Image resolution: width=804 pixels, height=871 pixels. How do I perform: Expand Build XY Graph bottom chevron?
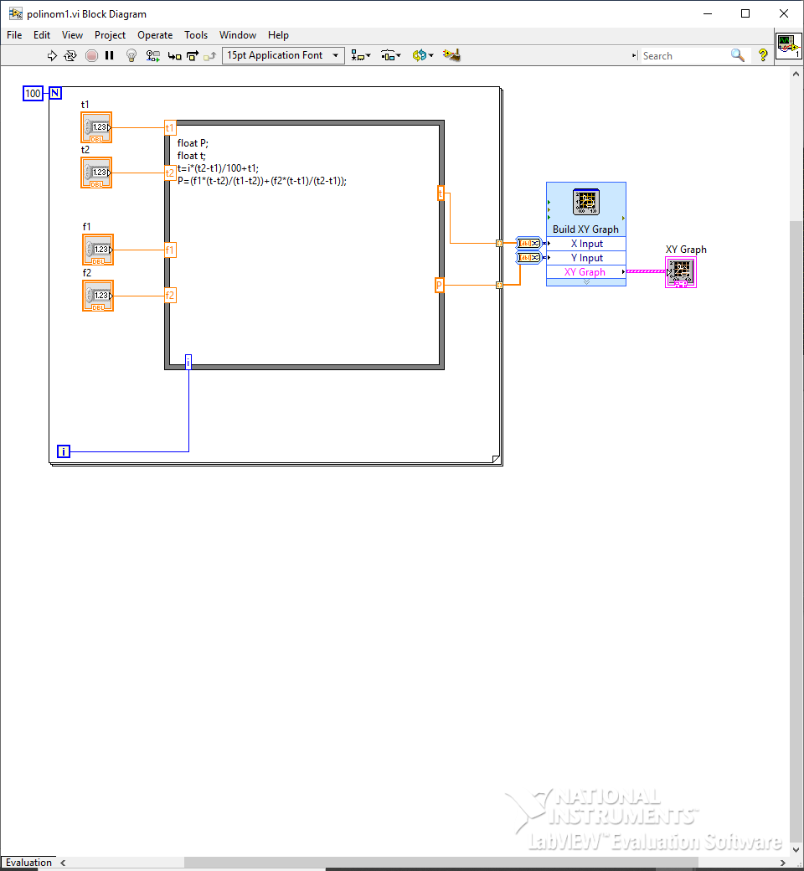(586, 282)
